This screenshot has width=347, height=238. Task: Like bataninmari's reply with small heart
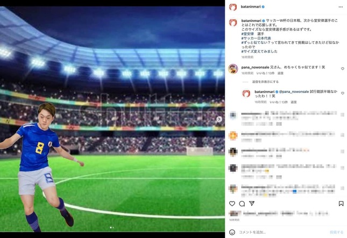tap(343, 93)
